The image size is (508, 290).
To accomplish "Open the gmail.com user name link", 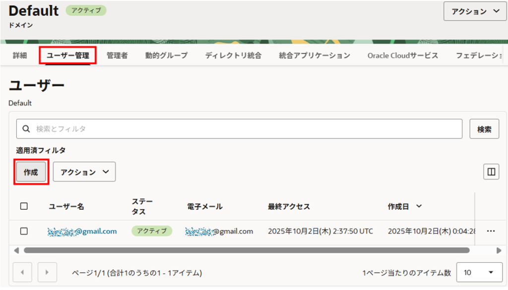I will click(x=82, y=231).
